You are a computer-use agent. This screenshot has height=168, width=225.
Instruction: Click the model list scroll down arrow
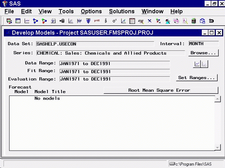pyautogui.click(x=217, y=148)
